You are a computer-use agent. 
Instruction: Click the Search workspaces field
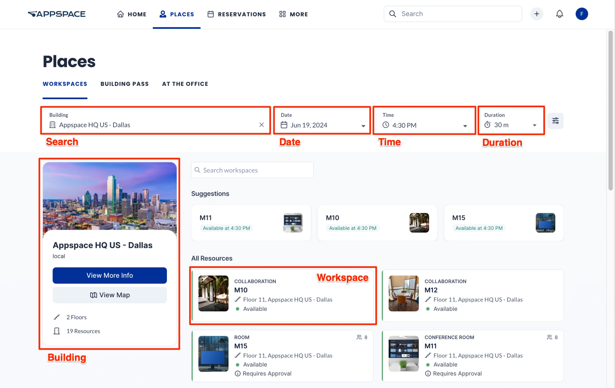pos(252,170)
